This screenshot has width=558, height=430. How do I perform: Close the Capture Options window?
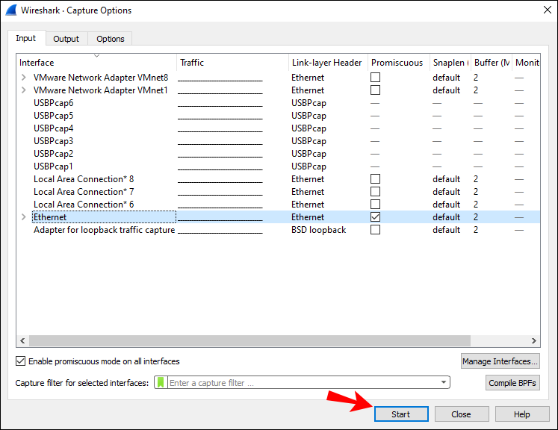[548, 10]
